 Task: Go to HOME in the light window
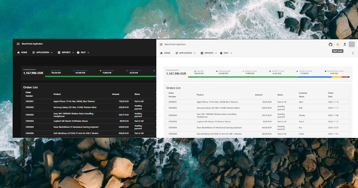point(165,53)
